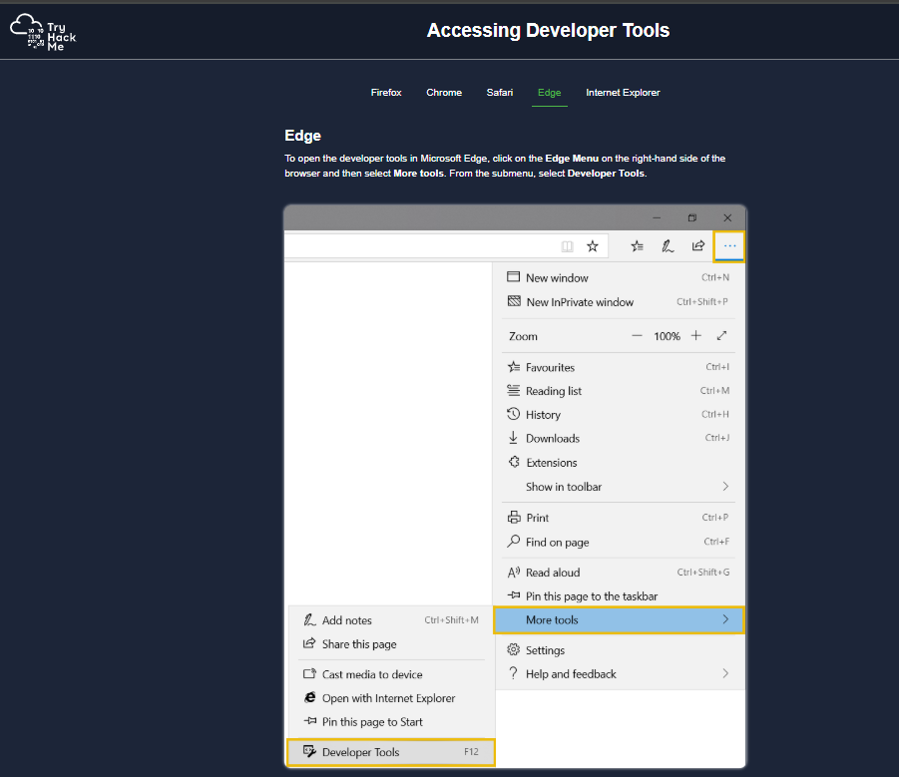The width and height of the screenshot is (899, 777).
Task: Click the Settings gear icon
Action: coord(513,649)
